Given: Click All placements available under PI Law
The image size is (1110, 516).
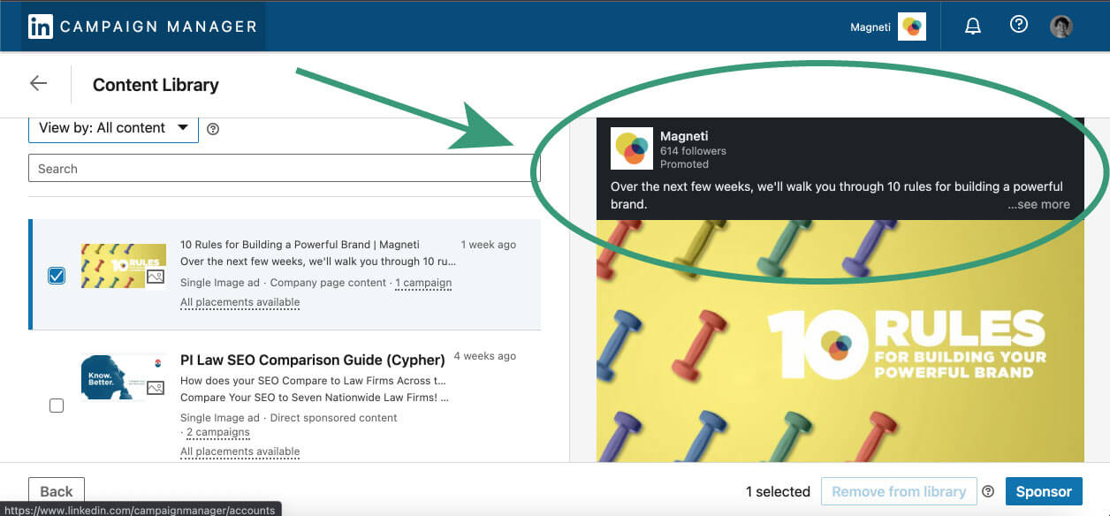Looking at the screenshot, I should [239, 451].
